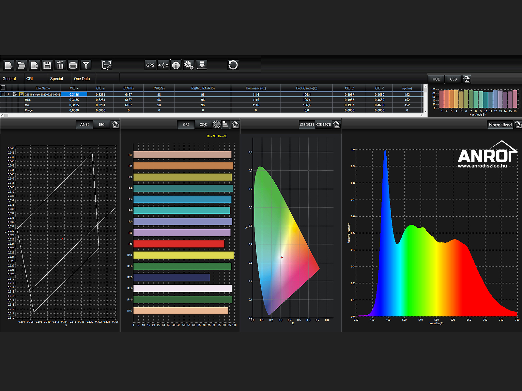Click the Illuminance(lx) column header
The width and height of the screenshot is (522, 391).
(256, 88)
